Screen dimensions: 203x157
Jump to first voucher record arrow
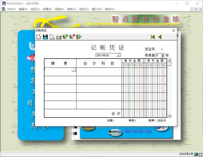click(153, 37)
